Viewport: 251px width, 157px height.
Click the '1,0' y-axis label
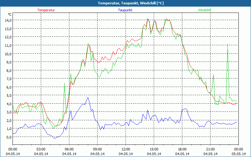tap(9, 129)
